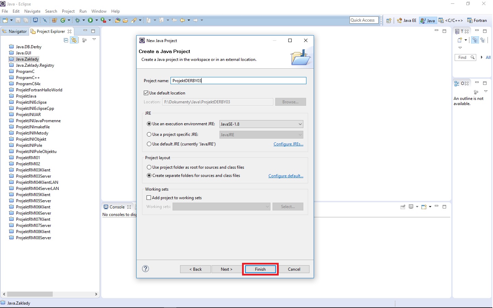Click the Debug bug icon
This screenshot has width=493, height=308.
pyautogui.click(x=78, y=20)
